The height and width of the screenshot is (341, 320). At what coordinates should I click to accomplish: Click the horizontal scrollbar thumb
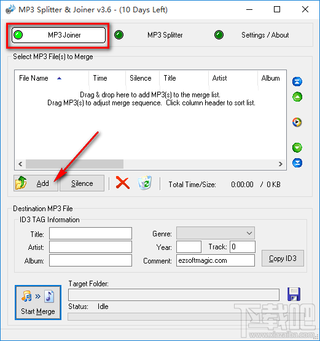[75, 164]
